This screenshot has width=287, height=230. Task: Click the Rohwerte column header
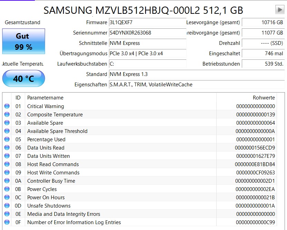tap(247, 98)
